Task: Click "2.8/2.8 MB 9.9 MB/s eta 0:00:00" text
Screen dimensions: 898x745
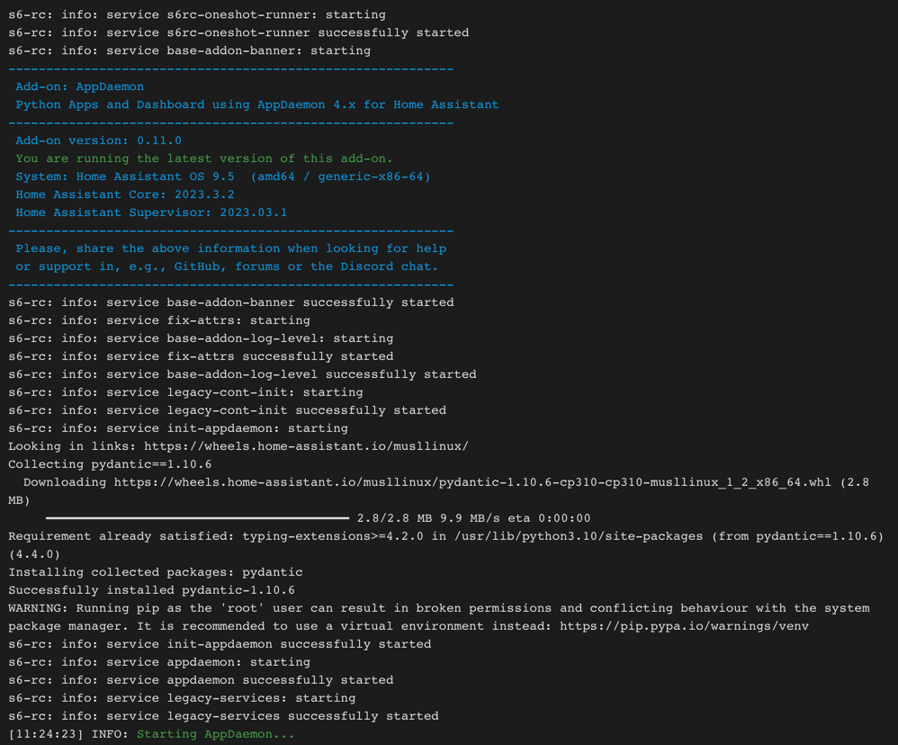Action: point(473,518)
